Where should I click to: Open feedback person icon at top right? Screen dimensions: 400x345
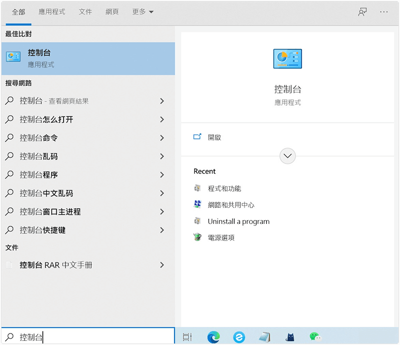(x=362, y=11)
